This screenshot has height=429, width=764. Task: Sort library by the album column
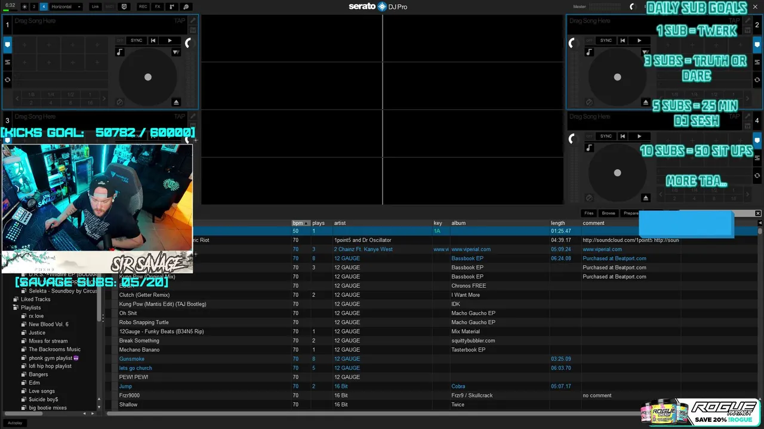pyautogui.click(x=500, y=223)
